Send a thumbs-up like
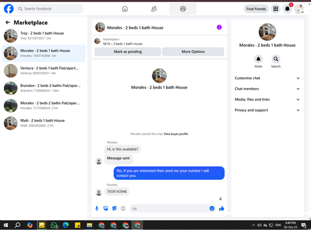The image size is (311, 230). (221, 208)
